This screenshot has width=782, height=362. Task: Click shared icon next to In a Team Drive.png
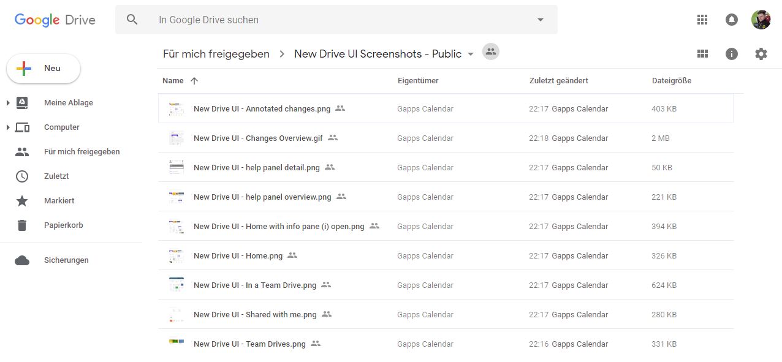pyautogui.click(x=326, y=285)
